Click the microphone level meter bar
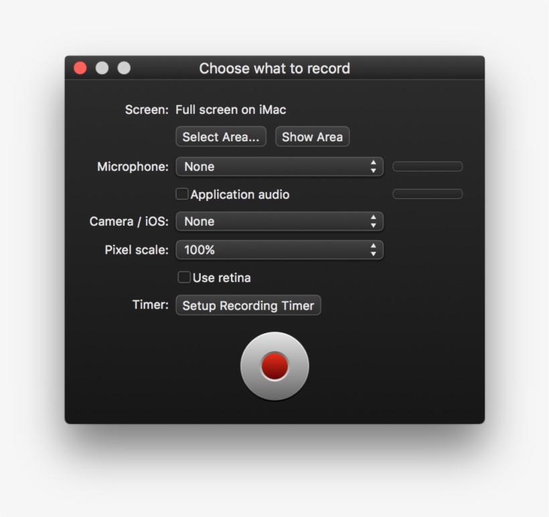Viewport: 549px width, 517px height. tap(427, 167)
